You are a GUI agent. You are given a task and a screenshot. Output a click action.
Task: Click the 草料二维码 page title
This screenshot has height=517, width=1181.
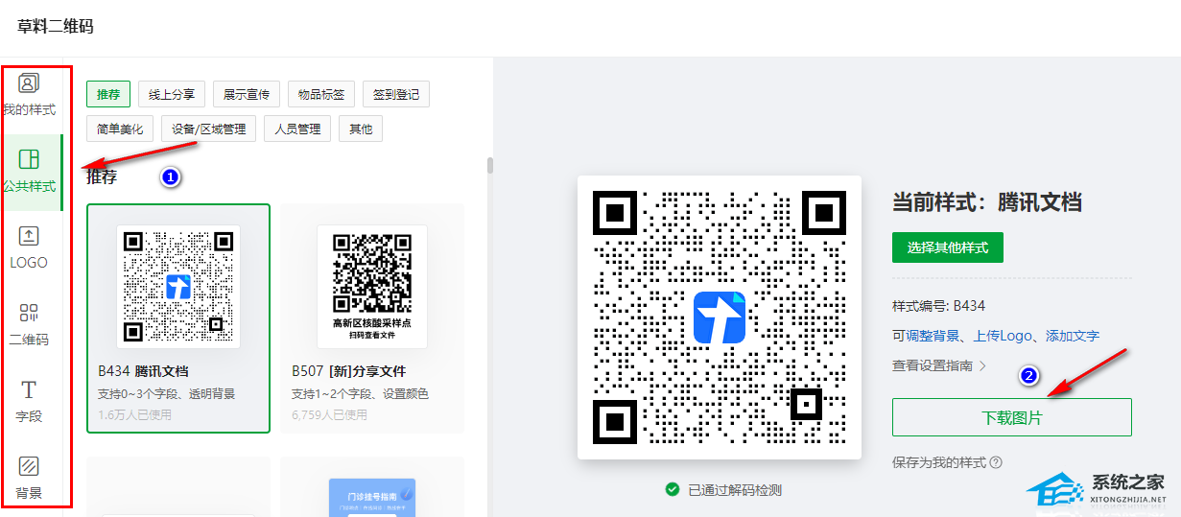pyautogui.click(x=56, y=26)
